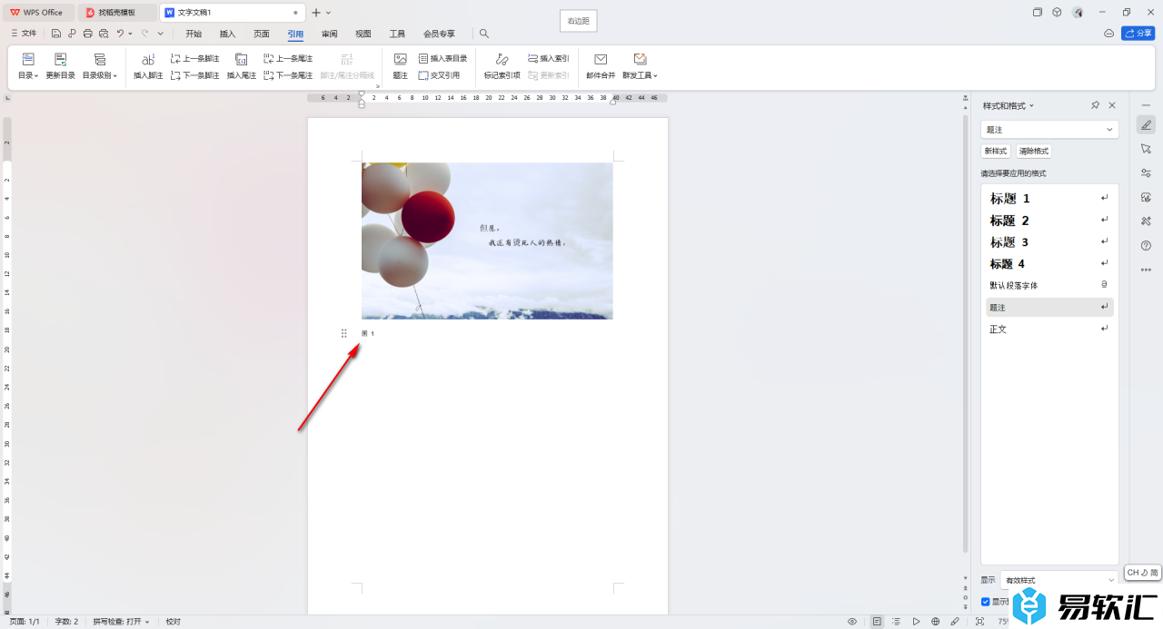The height and width of the screenshot is (629, 1163).
Task: Jump to 下一条尾注 next endnote
Action: 288,75
